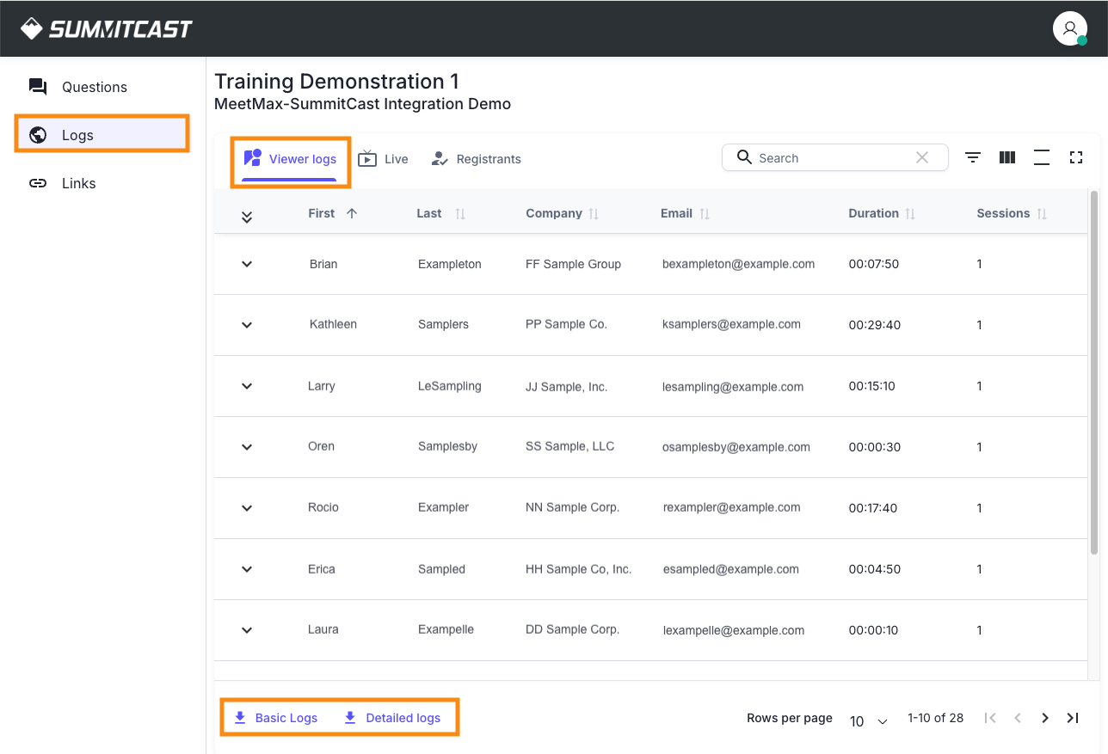This screenshot has height=754, width=1108.
Task: Download Detailed logs
Action: pyautogui.click(x=392, y=718)
